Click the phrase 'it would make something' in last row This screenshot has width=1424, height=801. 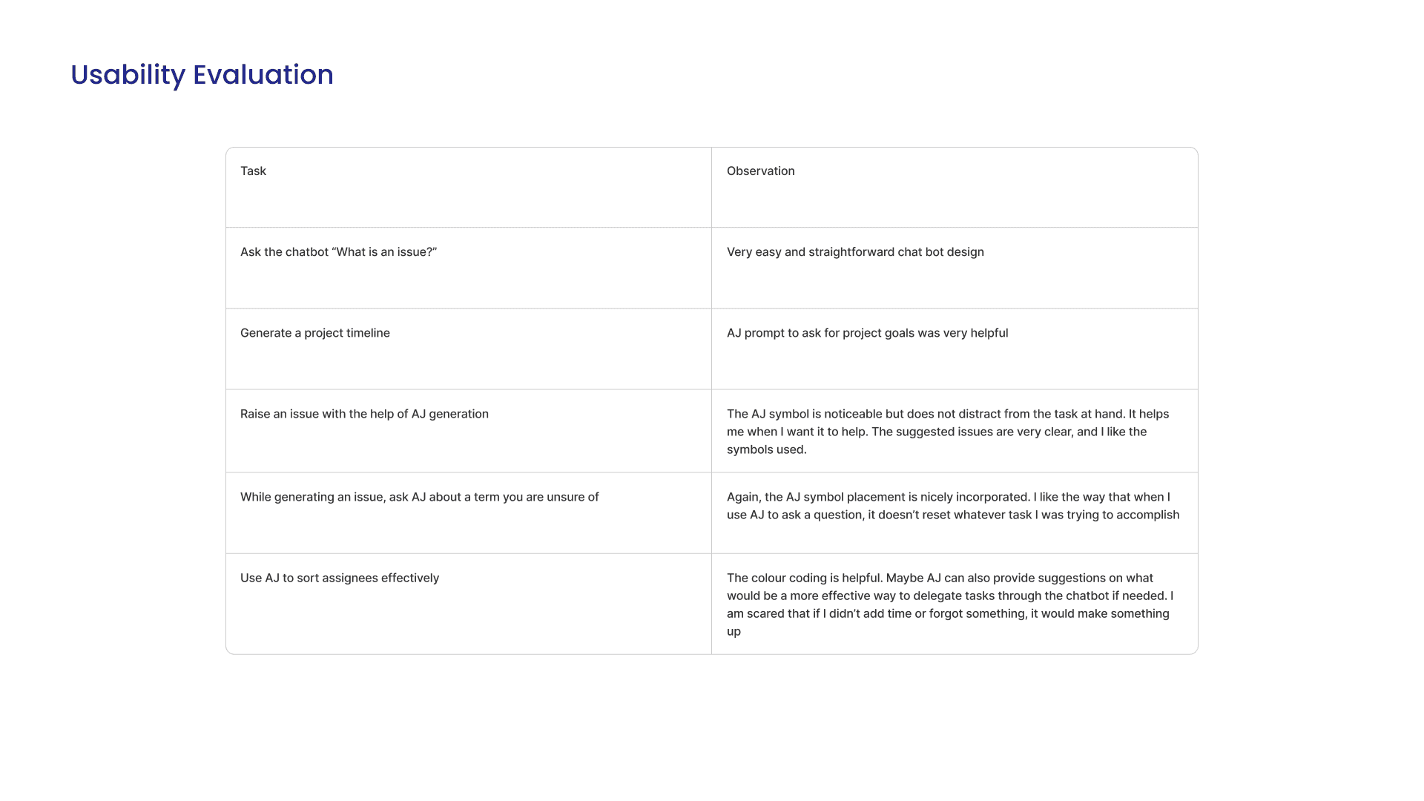point(1101,613)
